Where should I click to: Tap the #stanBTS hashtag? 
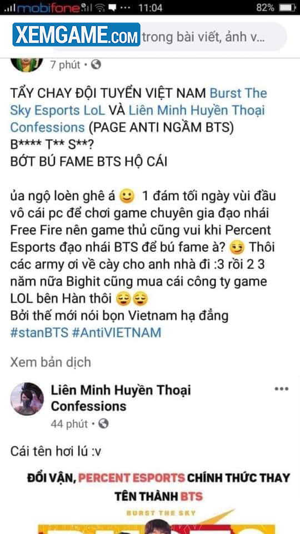39,333
